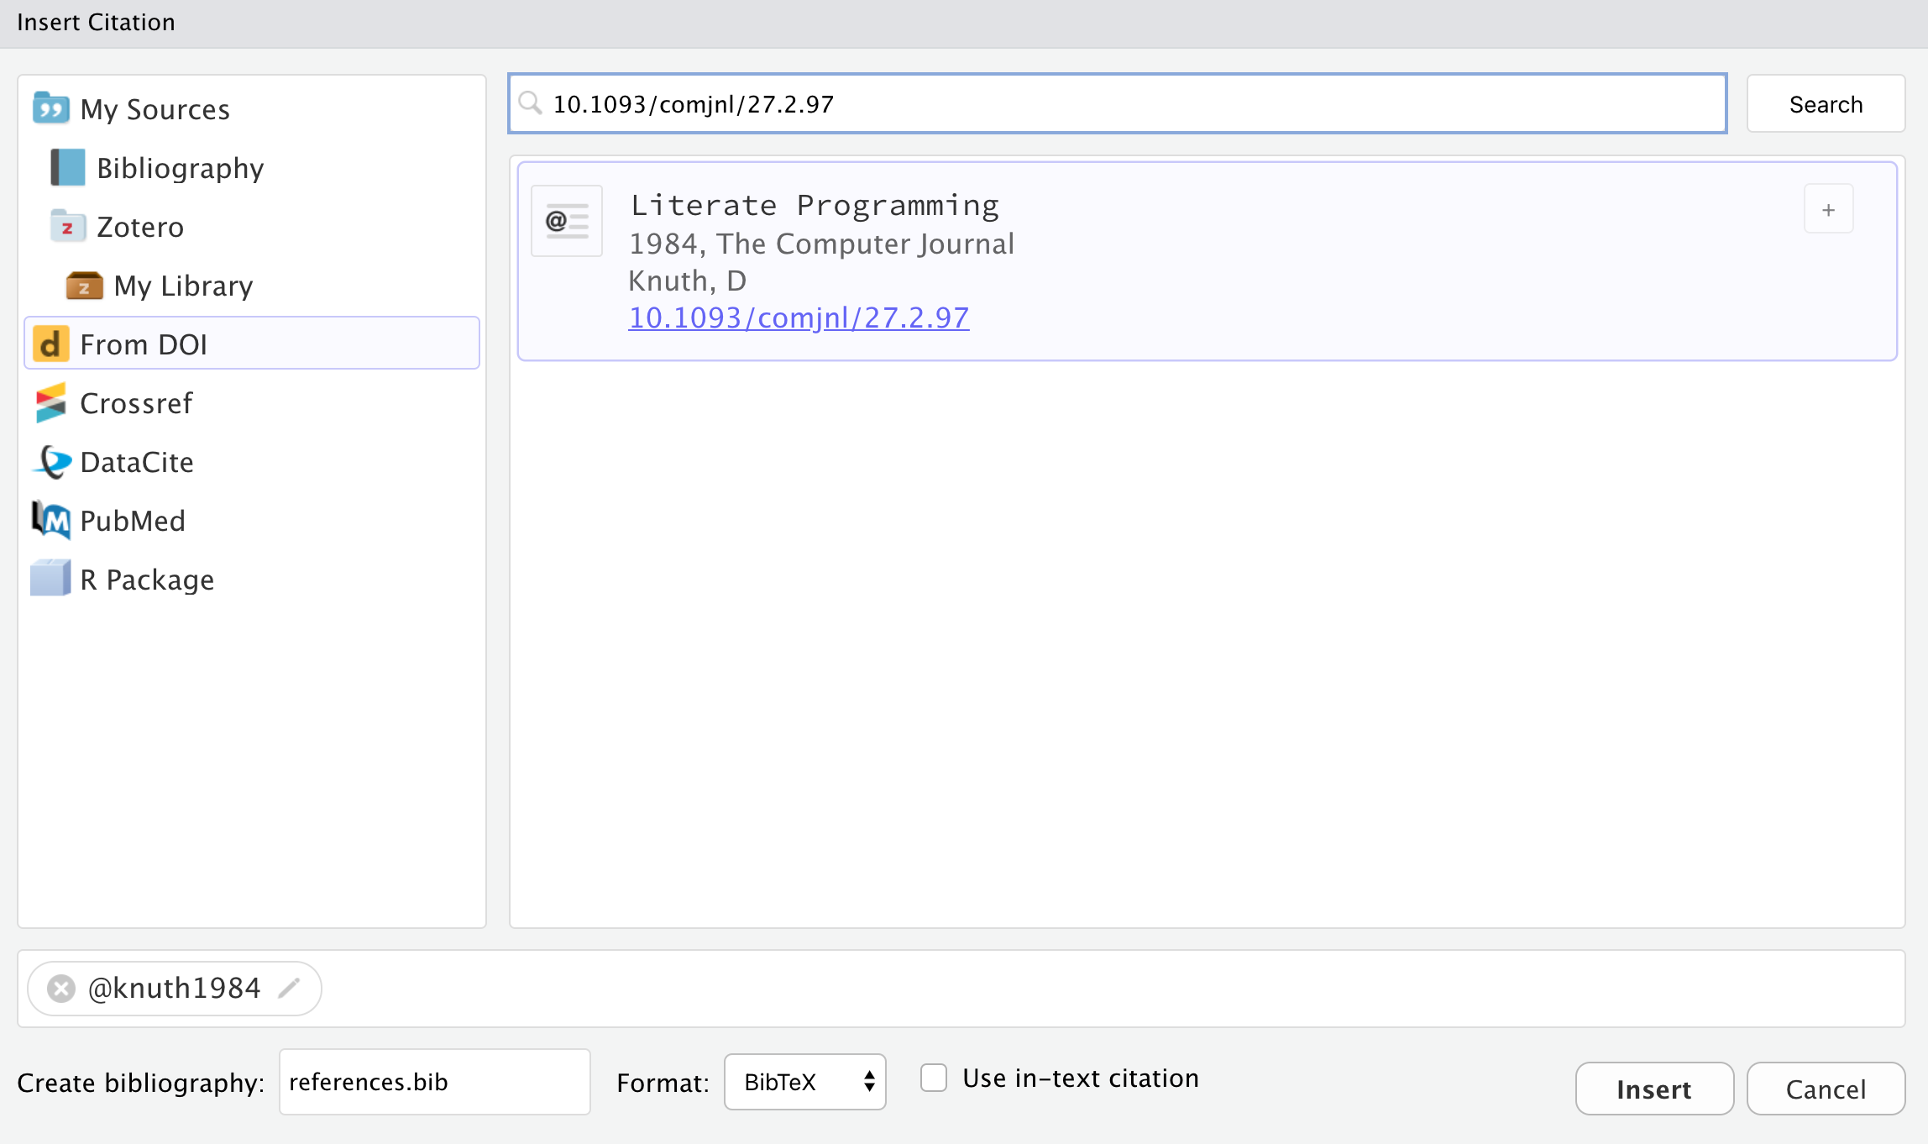Open the Zotero source
1928x1144 pixels.
pyautogui.click(x=139, y=226)
